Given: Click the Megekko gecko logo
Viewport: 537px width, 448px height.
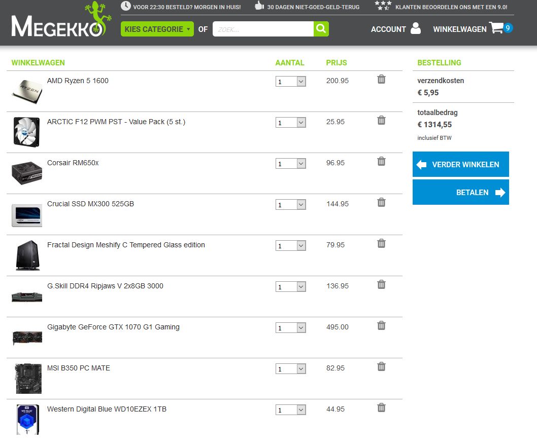Looking at the screenshot, I should [x=61, y=20].
